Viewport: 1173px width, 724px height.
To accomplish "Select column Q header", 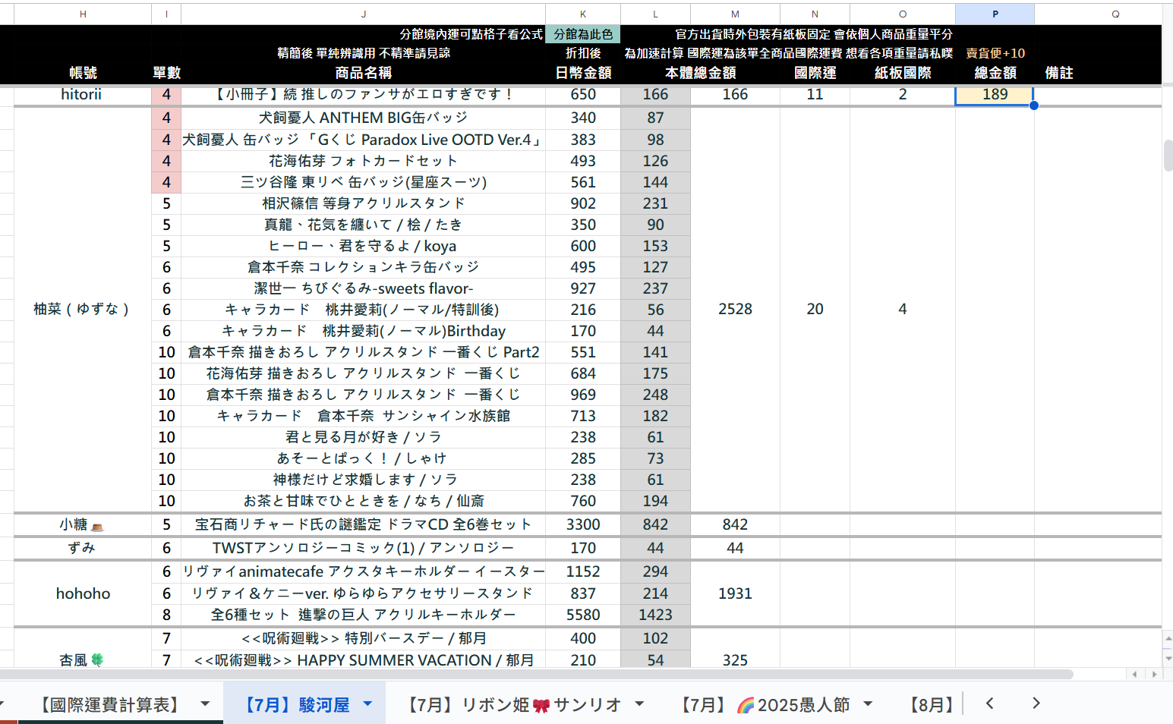I will coord(1115,14).
